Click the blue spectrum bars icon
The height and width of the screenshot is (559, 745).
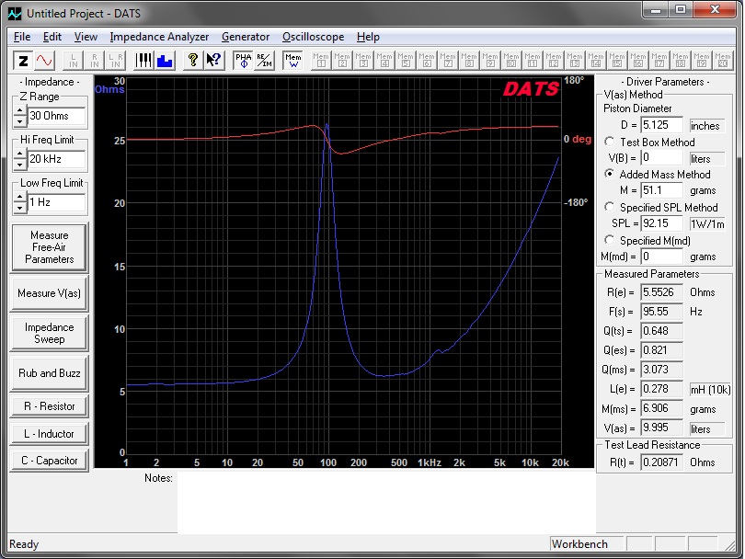tap(165, 61)
